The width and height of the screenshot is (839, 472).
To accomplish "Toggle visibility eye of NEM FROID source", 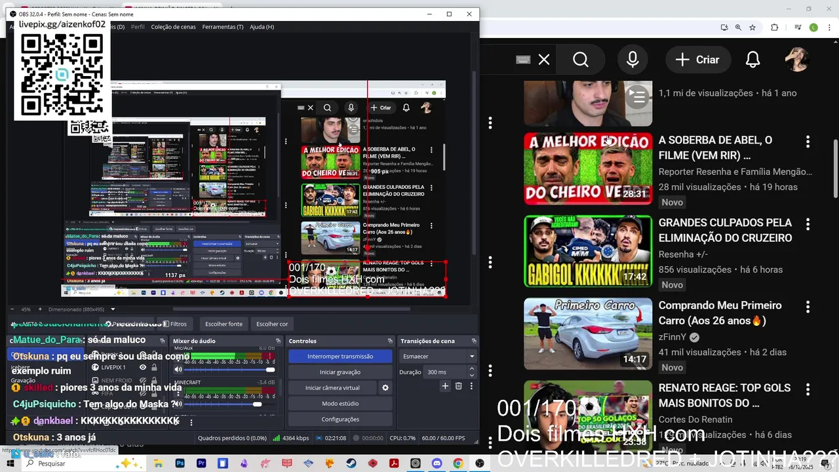I will coord(142,380).
